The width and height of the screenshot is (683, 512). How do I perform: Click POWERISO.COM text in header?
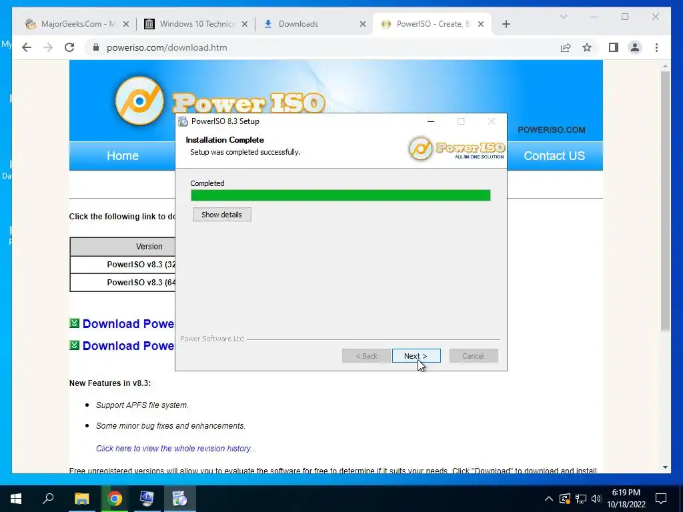(x=552, y=130)
